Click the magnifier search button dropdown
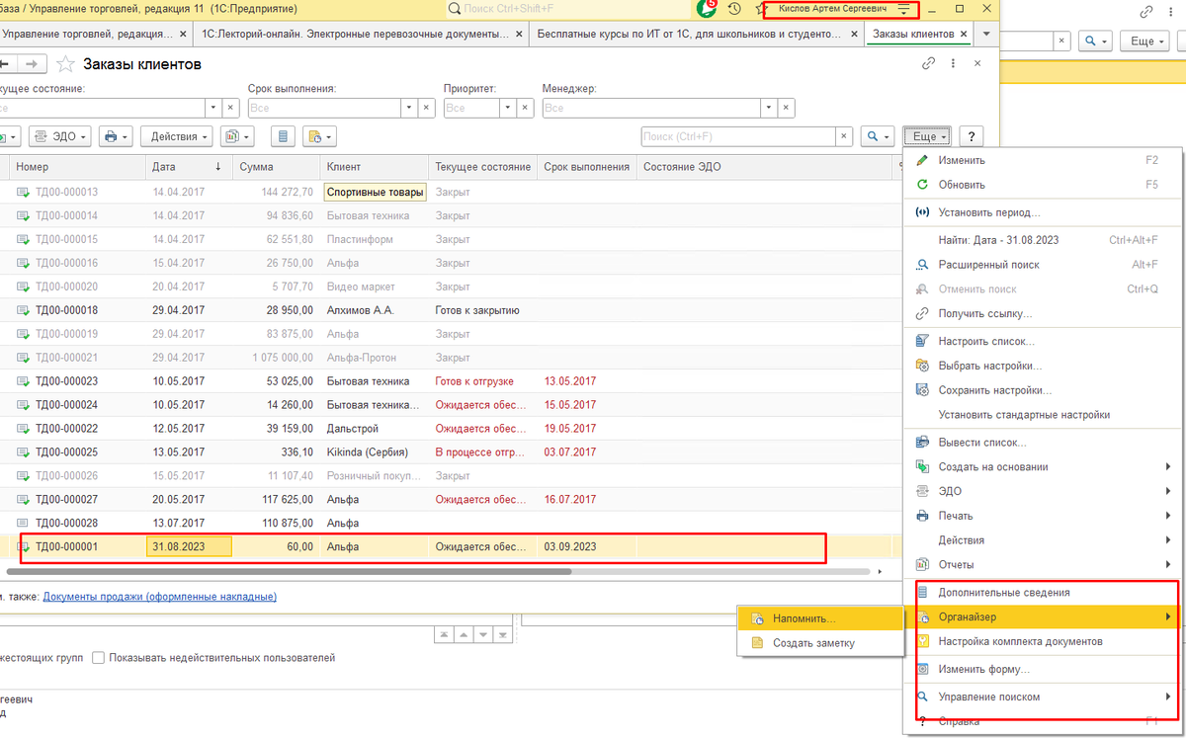The height and width of the screenshot is (738, 1186). 878,136
